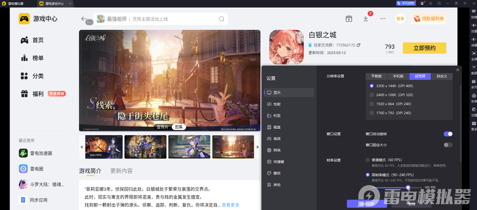Open the 分类 categories page
477x210 pixels.
32,76
